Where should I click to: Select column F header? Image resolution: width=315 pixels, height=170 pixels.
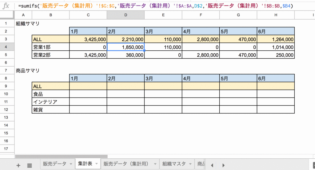201,15
